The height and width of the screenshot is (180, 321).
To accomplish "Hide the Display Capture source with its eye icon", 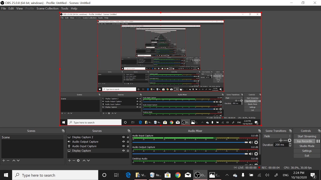I will 123,151.
